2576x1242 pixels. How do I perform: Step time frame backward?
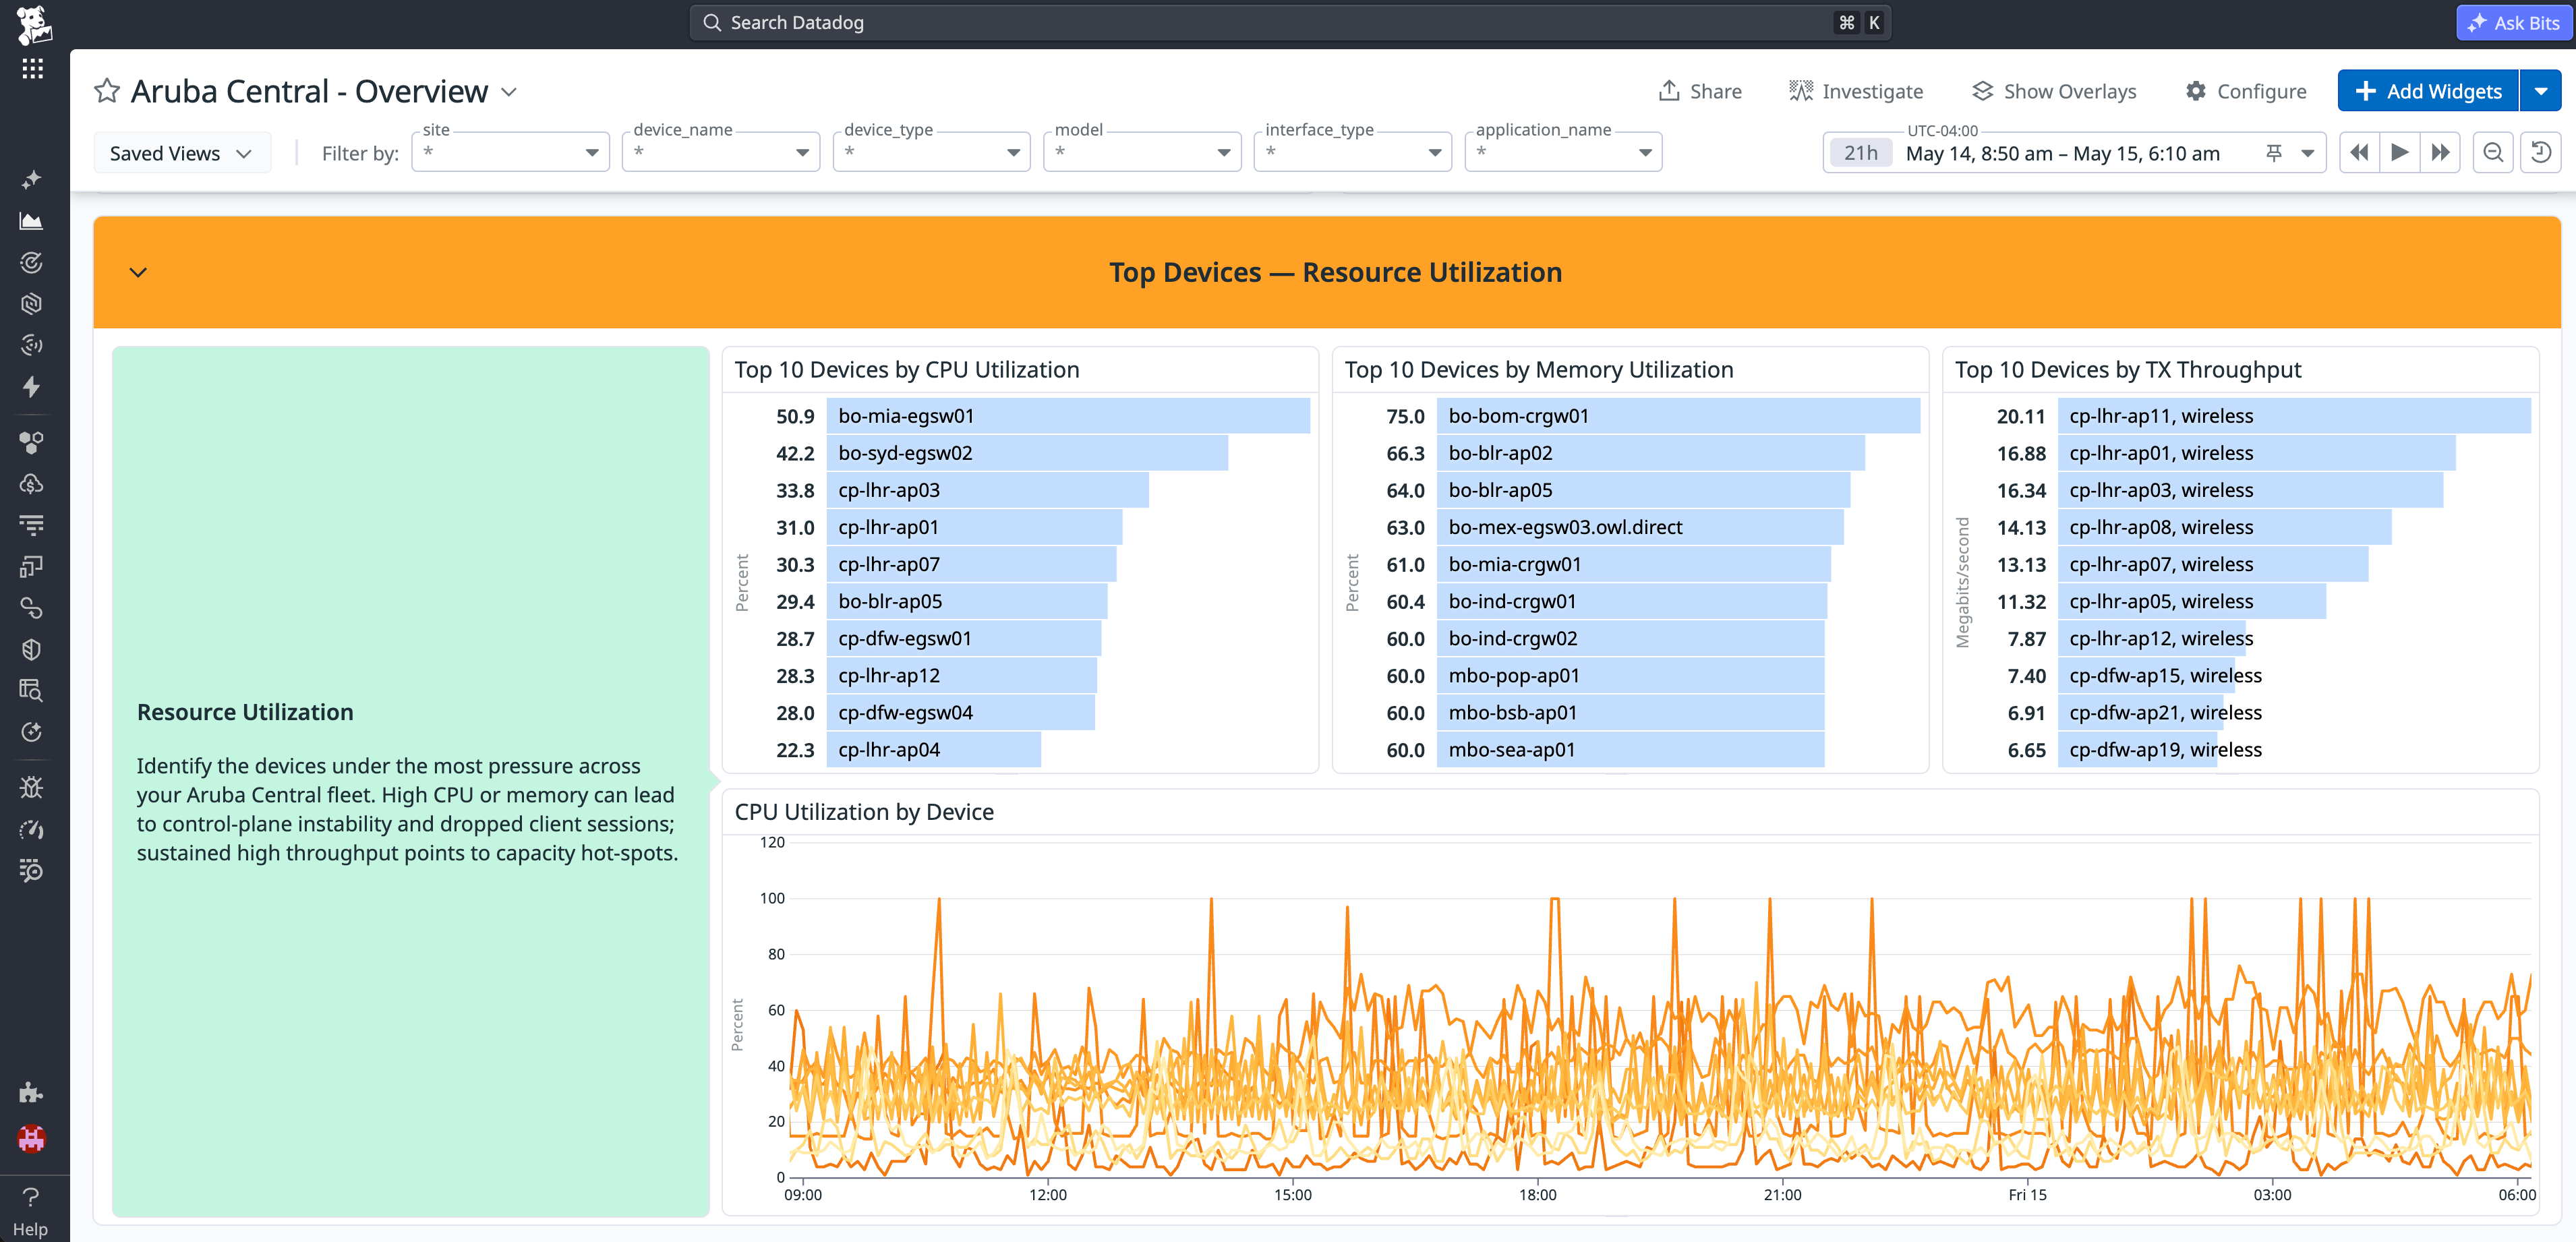point(2359,152)
